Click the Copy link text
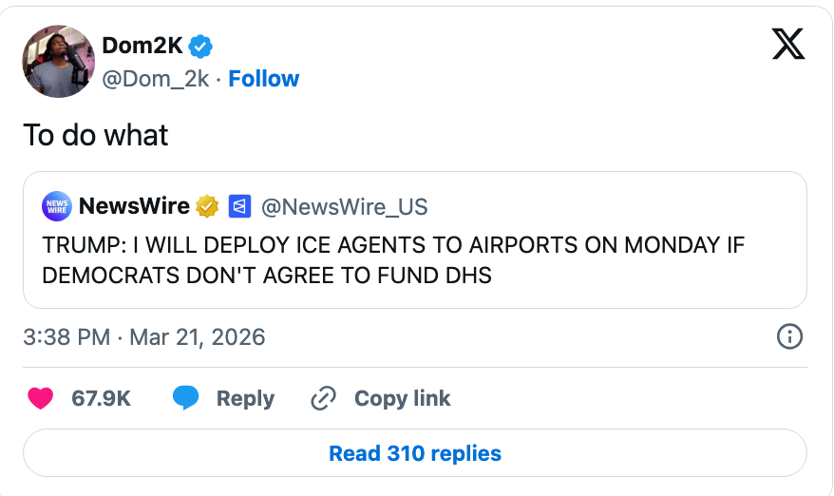Image resolution: width=834 pixels, height=496 pixels. tap(402, 398)
